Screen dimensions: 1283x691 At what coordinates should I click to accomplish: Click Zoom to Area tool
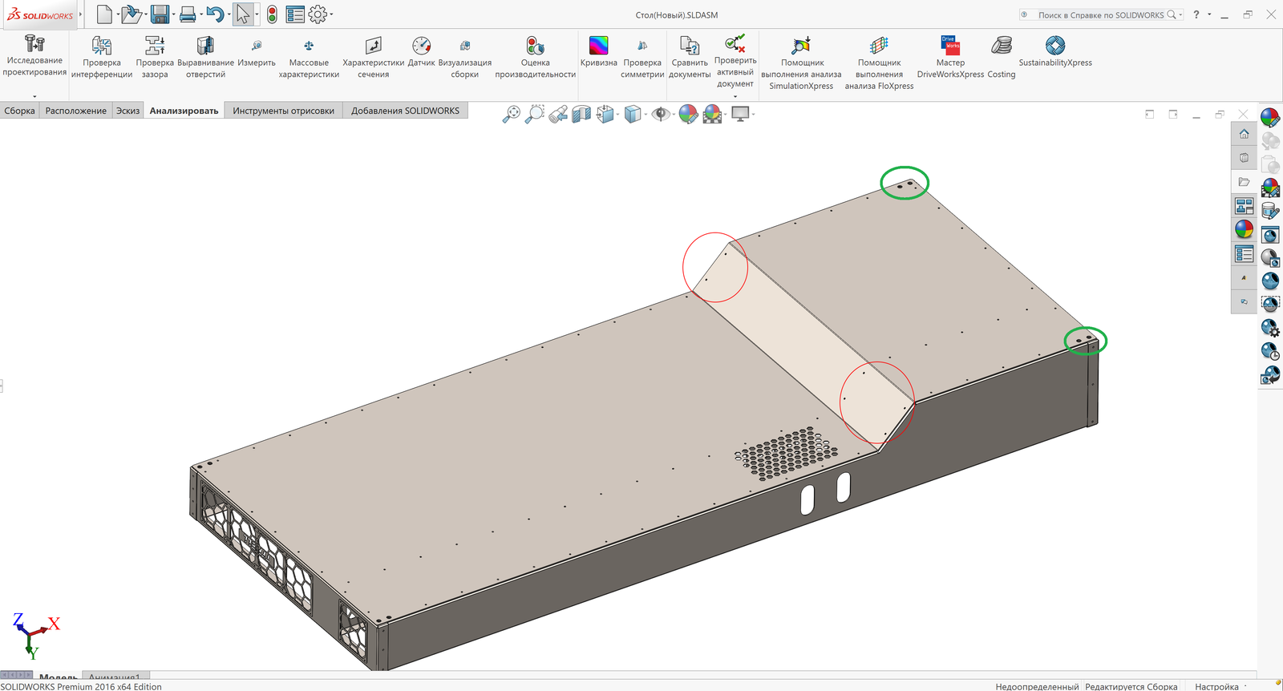[x=534, y=115]
